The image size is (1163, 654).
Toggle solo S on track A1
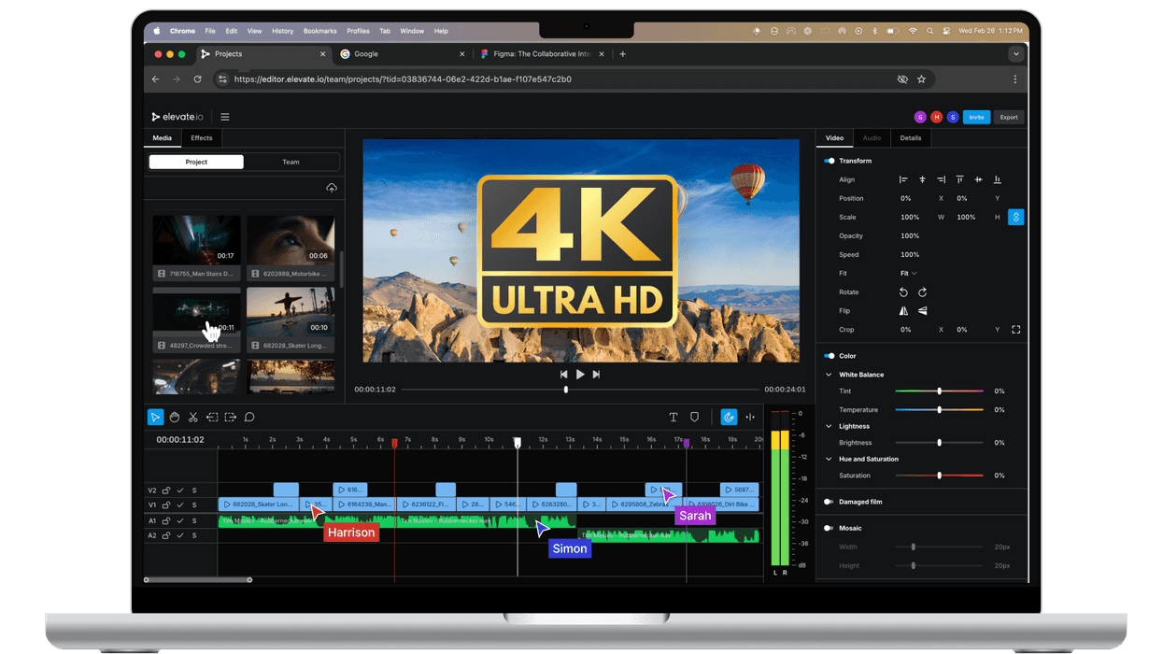coord(194,520)
